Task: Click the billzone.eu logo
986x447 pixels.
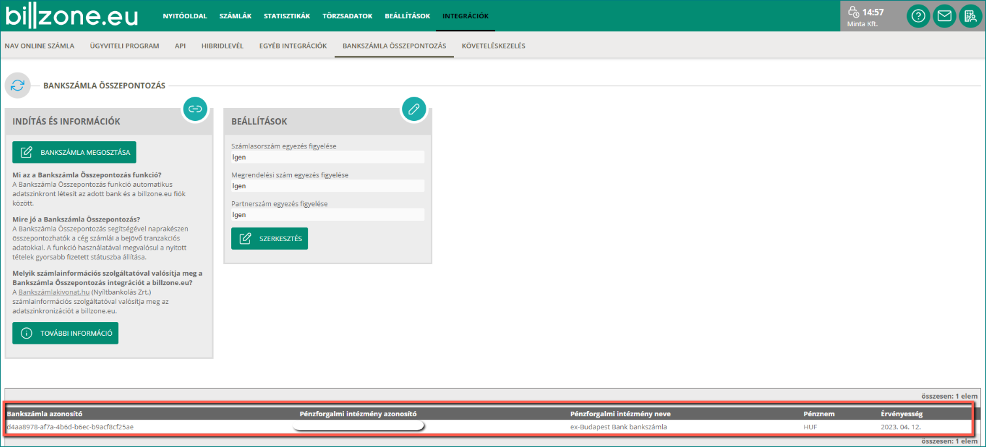Action: [x=72, y=16]
